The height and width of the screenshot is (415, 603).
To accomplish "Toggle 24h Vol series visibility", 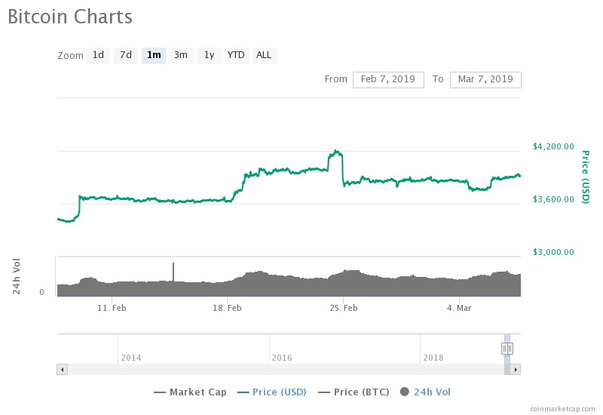I will coord(432,392).
